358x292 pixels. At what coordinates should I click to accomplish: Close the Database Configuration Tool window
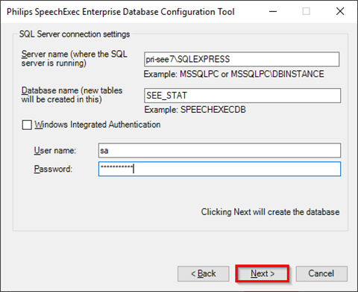point(340,11)
